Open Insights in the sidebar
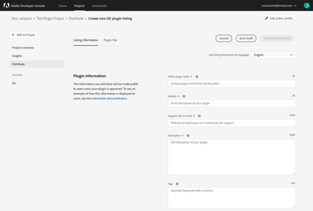The image size is (313, 211). point(17,56)
